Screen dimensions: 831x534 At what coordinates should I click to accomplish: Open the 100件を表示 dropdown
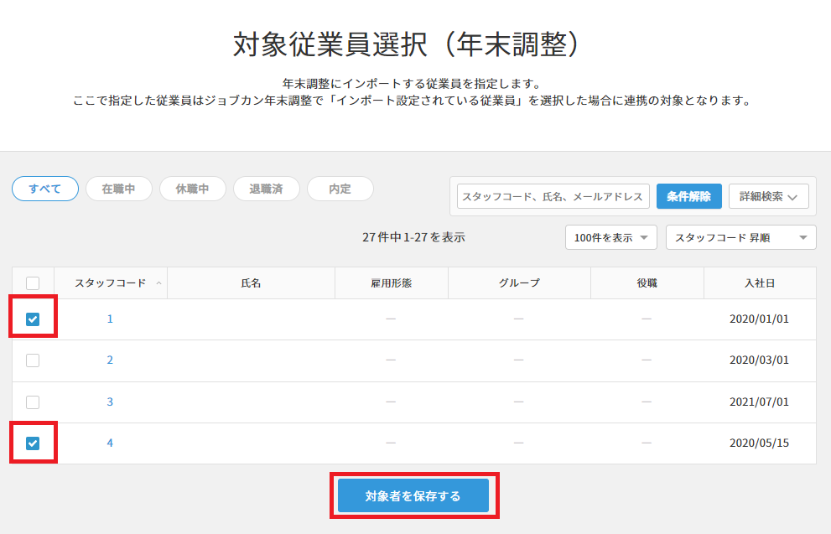611,237
